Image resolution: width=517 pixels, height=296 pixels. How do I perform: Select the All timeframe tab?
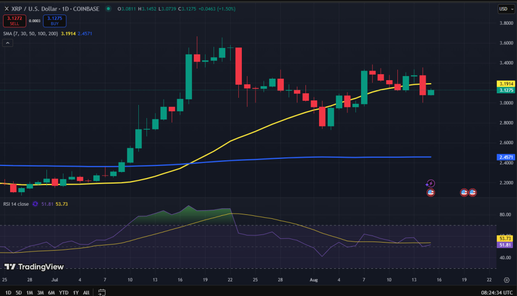(x=86, y=292)
